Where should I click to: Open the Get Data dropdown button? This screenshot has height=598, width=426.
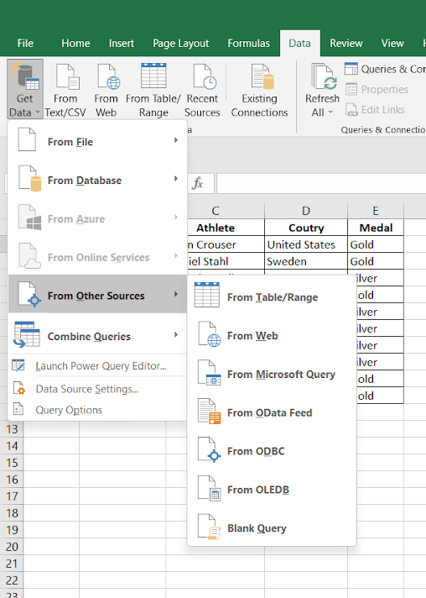pyautogui.click(x=25, y=89)
